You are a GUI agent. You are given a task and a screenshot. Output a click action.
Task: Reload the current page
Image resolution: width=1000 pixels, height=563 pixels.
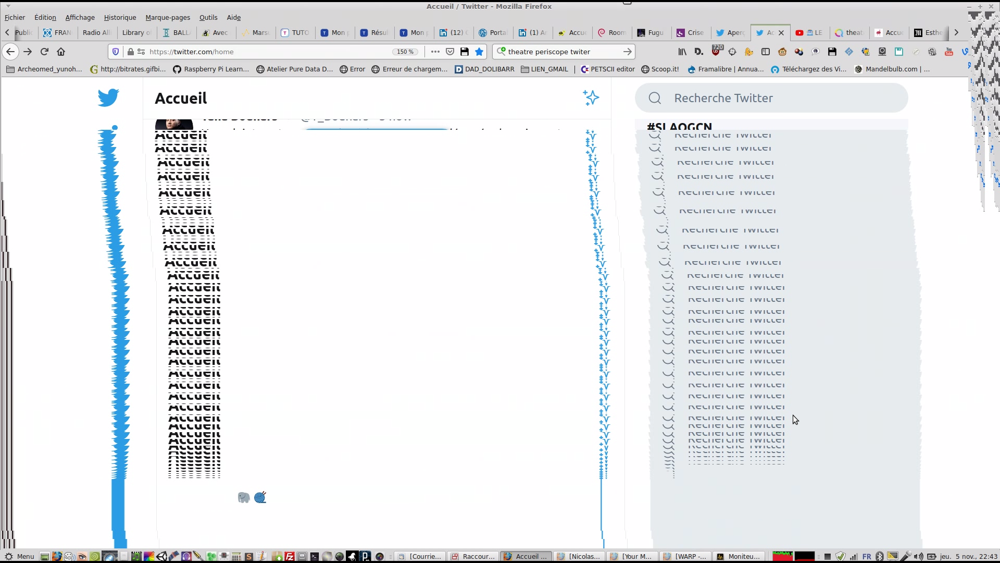tap(44, 52)
